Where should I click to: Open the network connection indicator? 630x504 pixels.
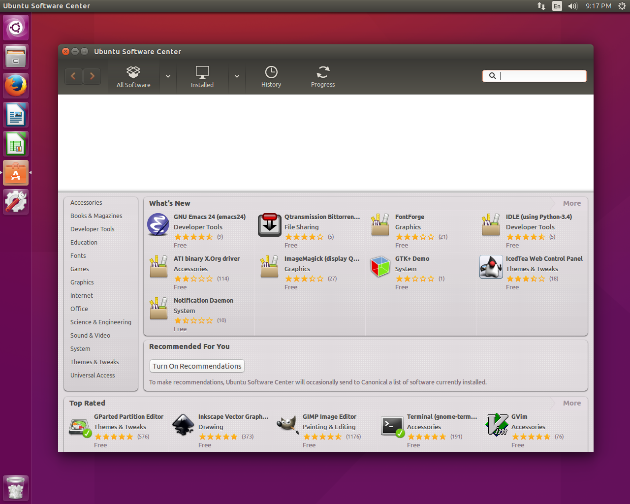(x=541, y=6)
